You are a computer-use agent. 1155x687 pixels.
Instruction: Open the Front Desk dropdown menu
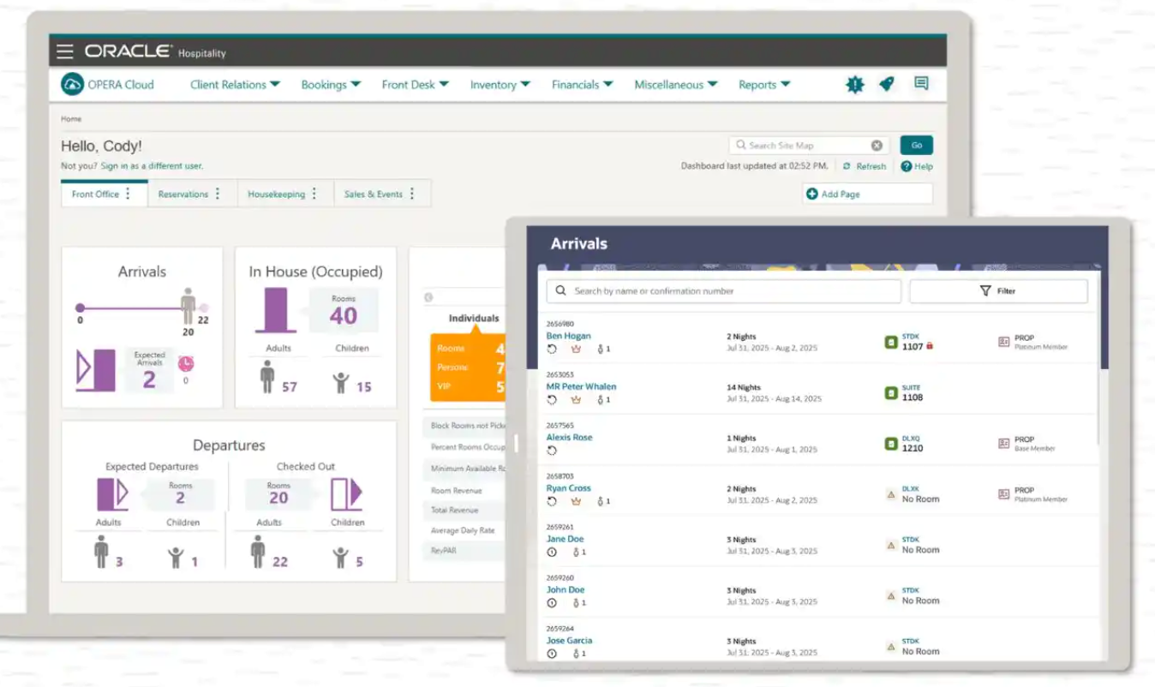click(x=416, y=85)
